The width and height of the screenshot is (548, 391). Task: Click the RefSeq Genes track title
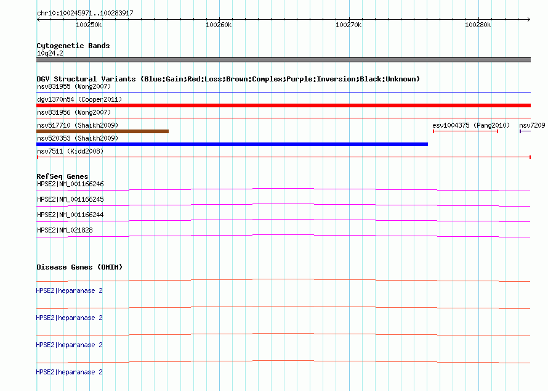pyautogui.click(x=62, y=176)
